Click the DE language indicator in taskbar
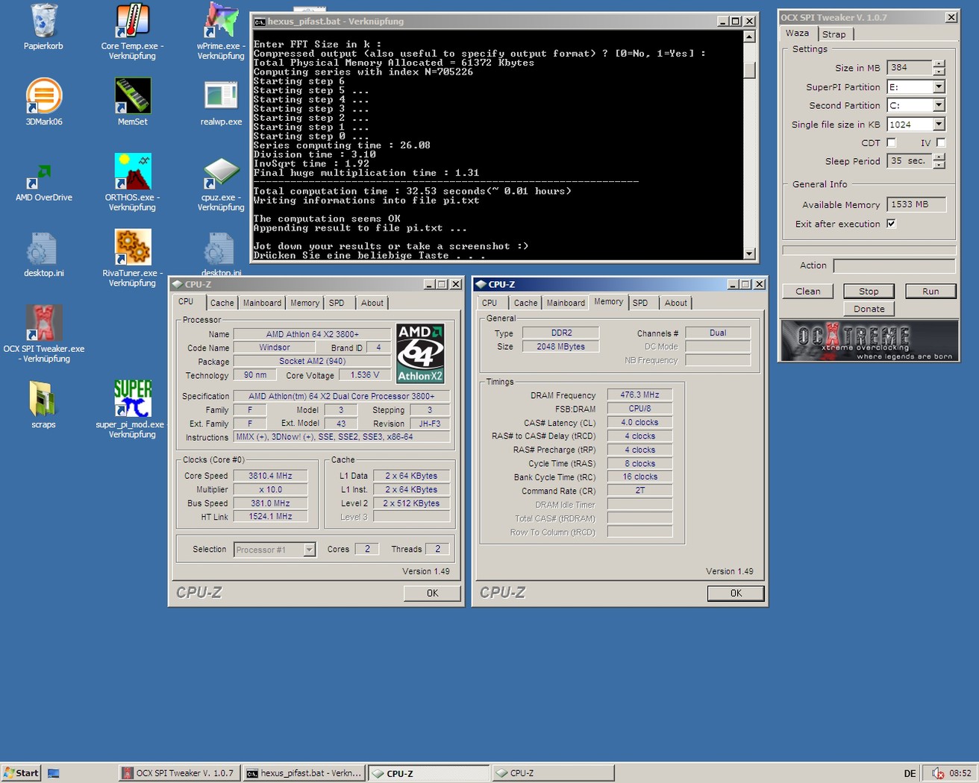This screenshot has height=783, width=979. coord(910,773)
